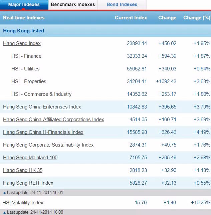211x215 pixels.
Task: Open the Hang Seng Mainland 100 link
Action: (x=30, y=158)
